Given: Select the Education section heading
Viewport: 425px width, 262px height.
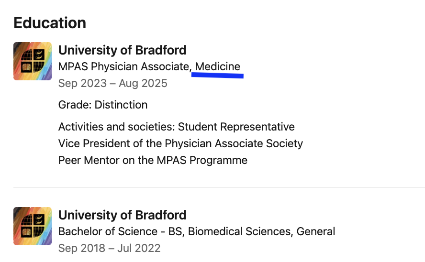Looking at the screenshot, I should [50, 23].
